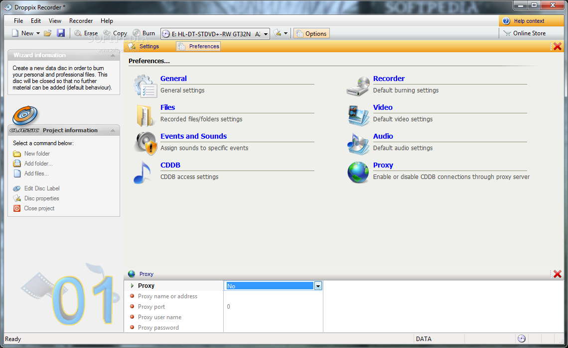Close the Preferences panel with red X

click(x=558, y=46)
